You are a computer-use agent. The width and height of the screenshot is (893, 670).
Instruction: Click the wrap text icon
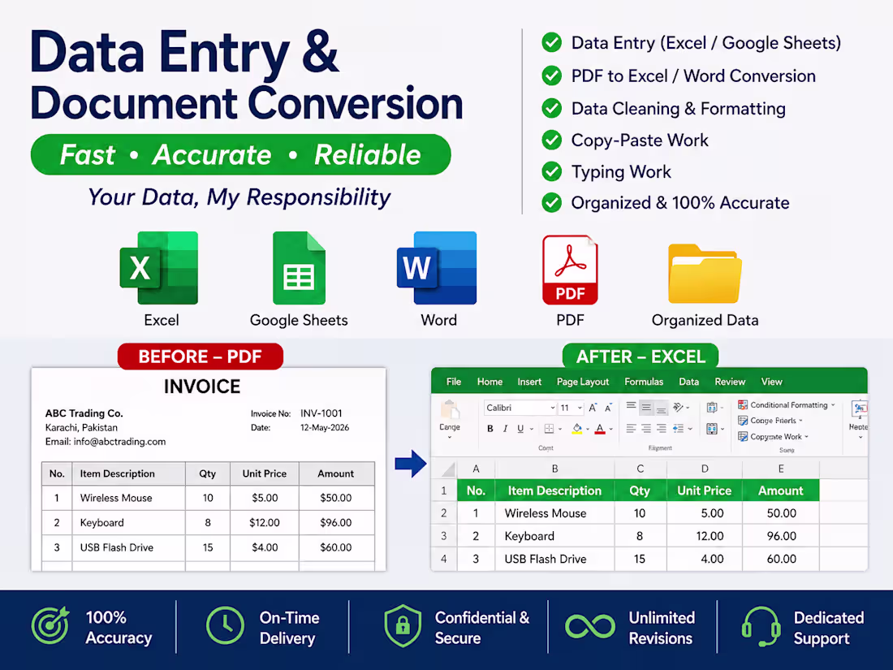click(712, 407)
